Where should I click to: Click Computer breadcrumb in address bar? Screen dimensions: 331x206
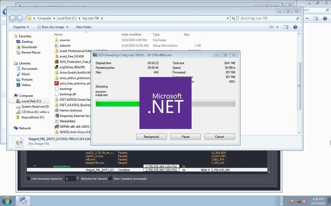pos(44,18)
